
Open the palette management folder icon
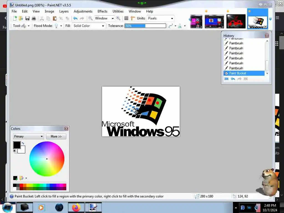pyautogui.click(x=21, y=178)
